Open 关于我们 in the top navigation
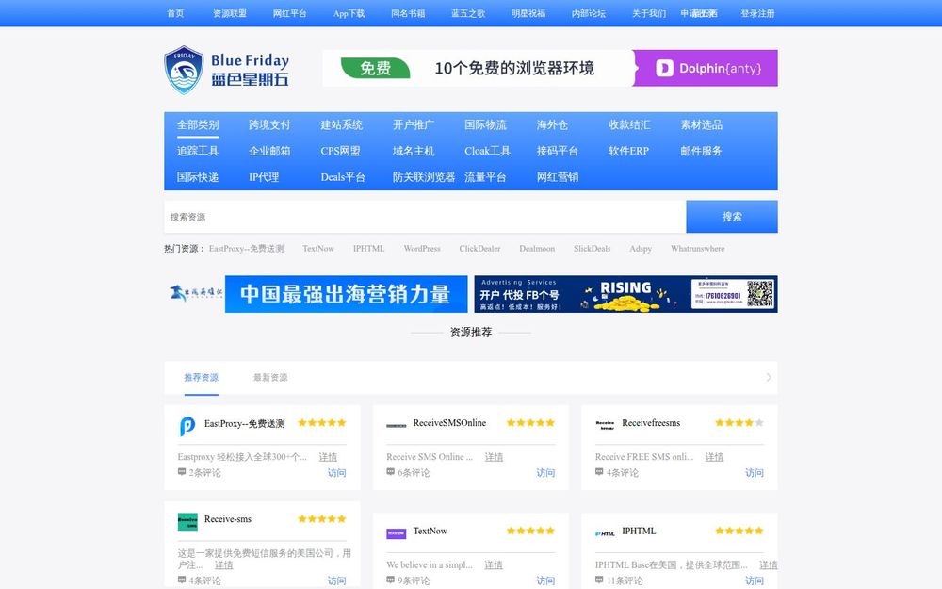The width and height of the screenshot is (942, 589). (x=649, y=13)
